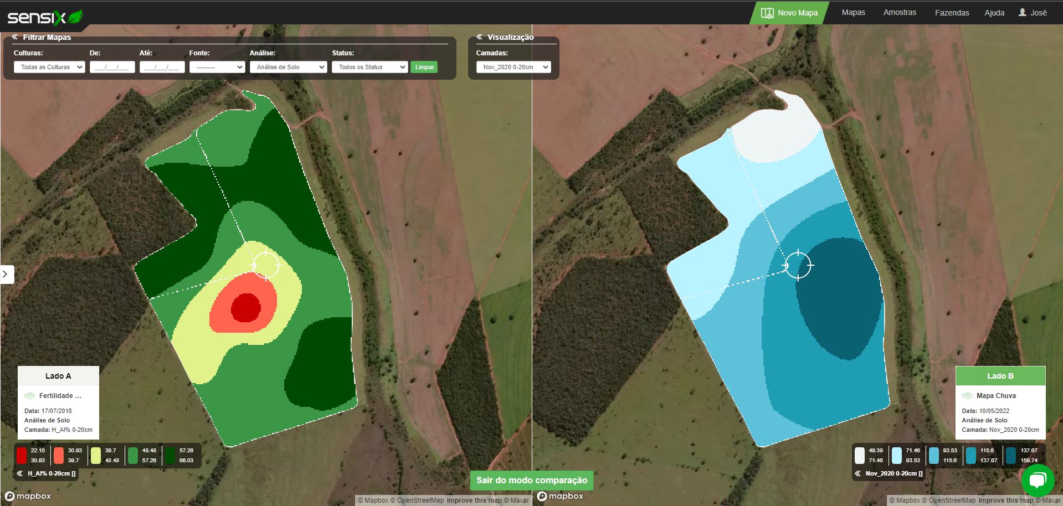Collapse the Visualização panel
The image size is (1063, 506).
479,37
